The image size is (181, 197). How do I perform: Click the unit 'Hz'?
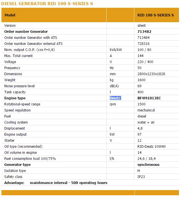tap(112, 68)
